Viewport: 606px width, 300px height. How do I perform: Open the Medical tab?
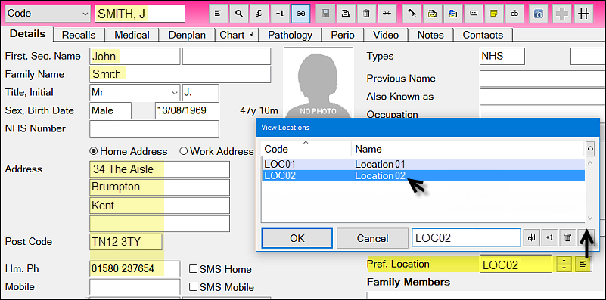click(132, 35)
